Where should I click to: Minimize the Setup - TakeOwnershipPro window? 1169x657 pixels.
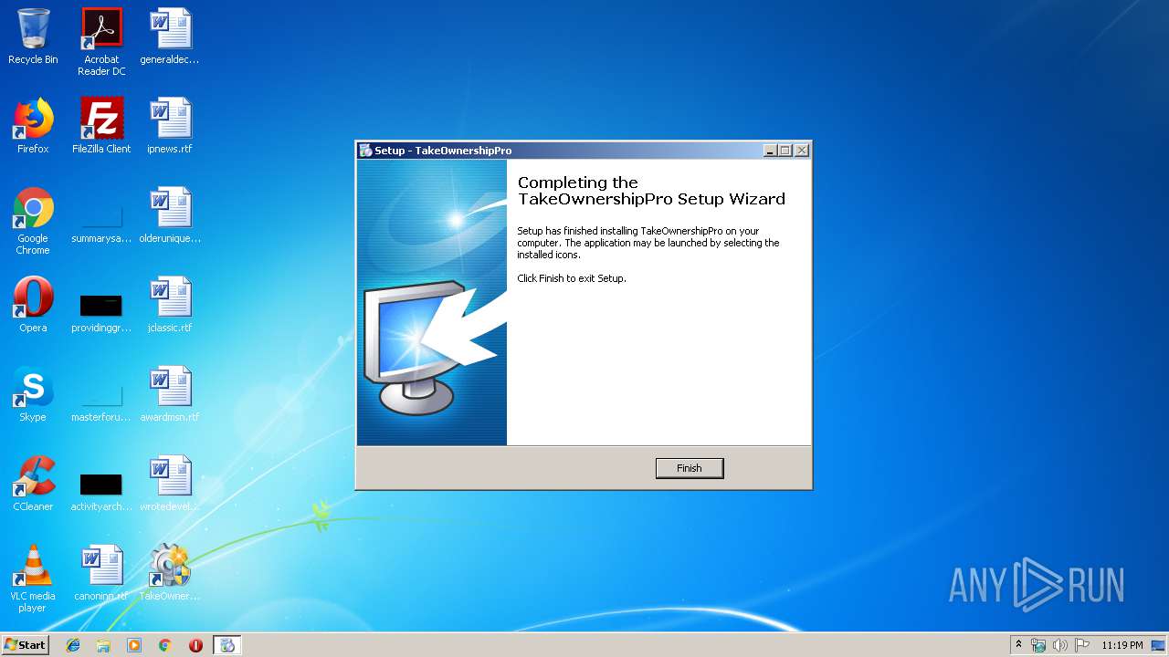point(770,151)
